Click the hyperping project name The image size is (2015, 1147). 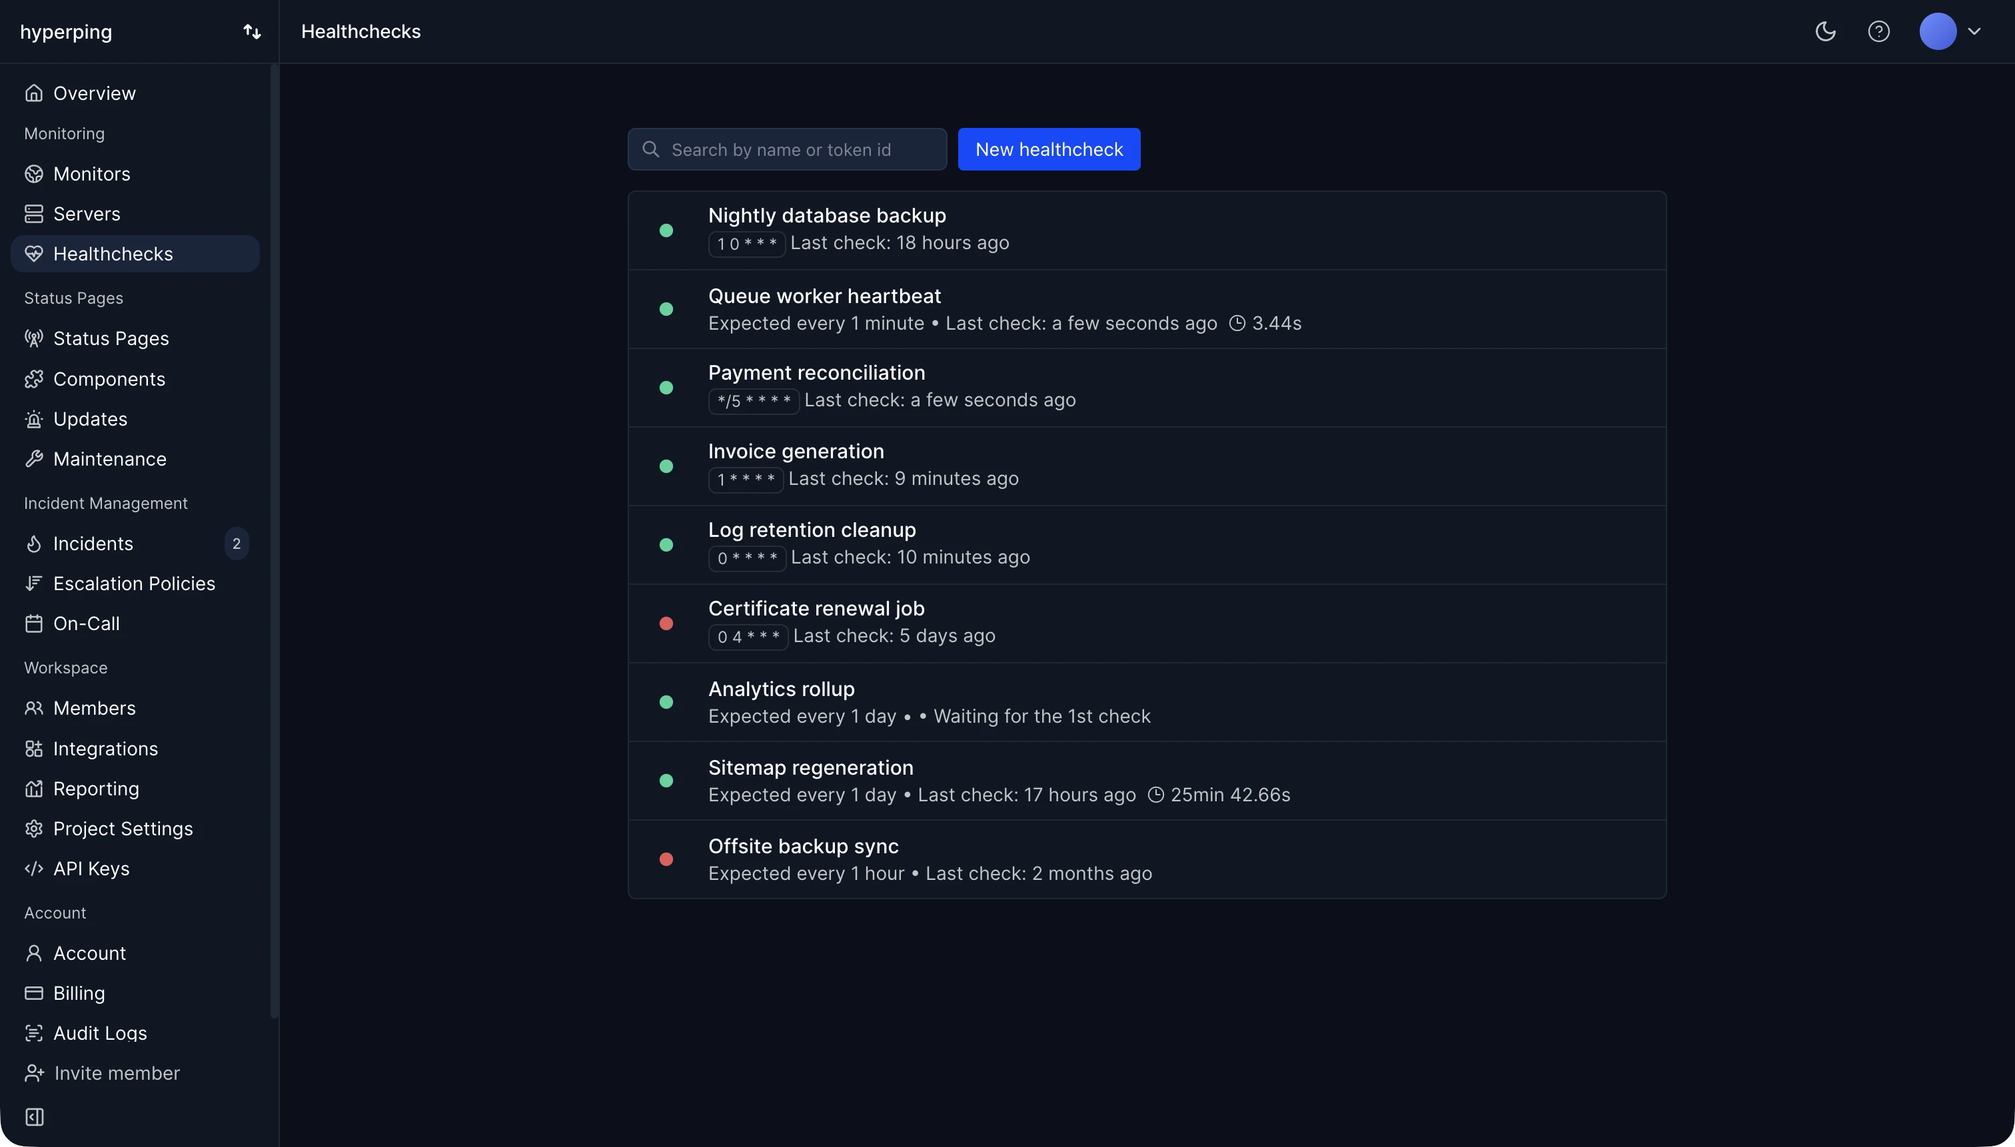(x=66, y=31)
